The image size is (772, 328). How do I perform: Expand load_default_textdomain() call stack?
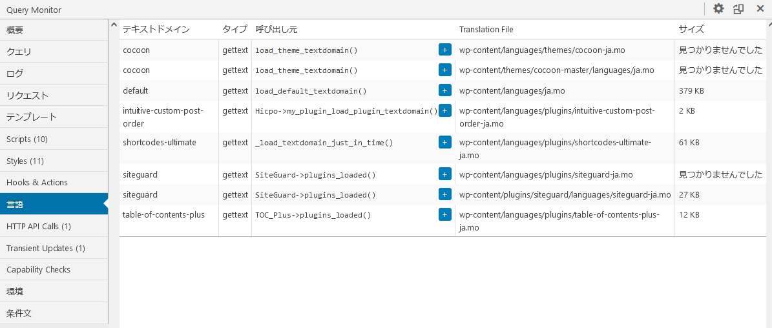coord(444,90)
